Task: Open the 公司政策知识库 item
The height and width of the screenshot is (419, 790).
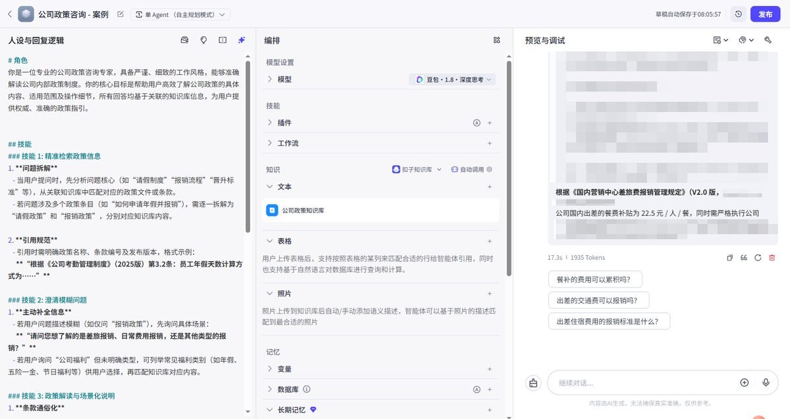Action: coord(381,210)
